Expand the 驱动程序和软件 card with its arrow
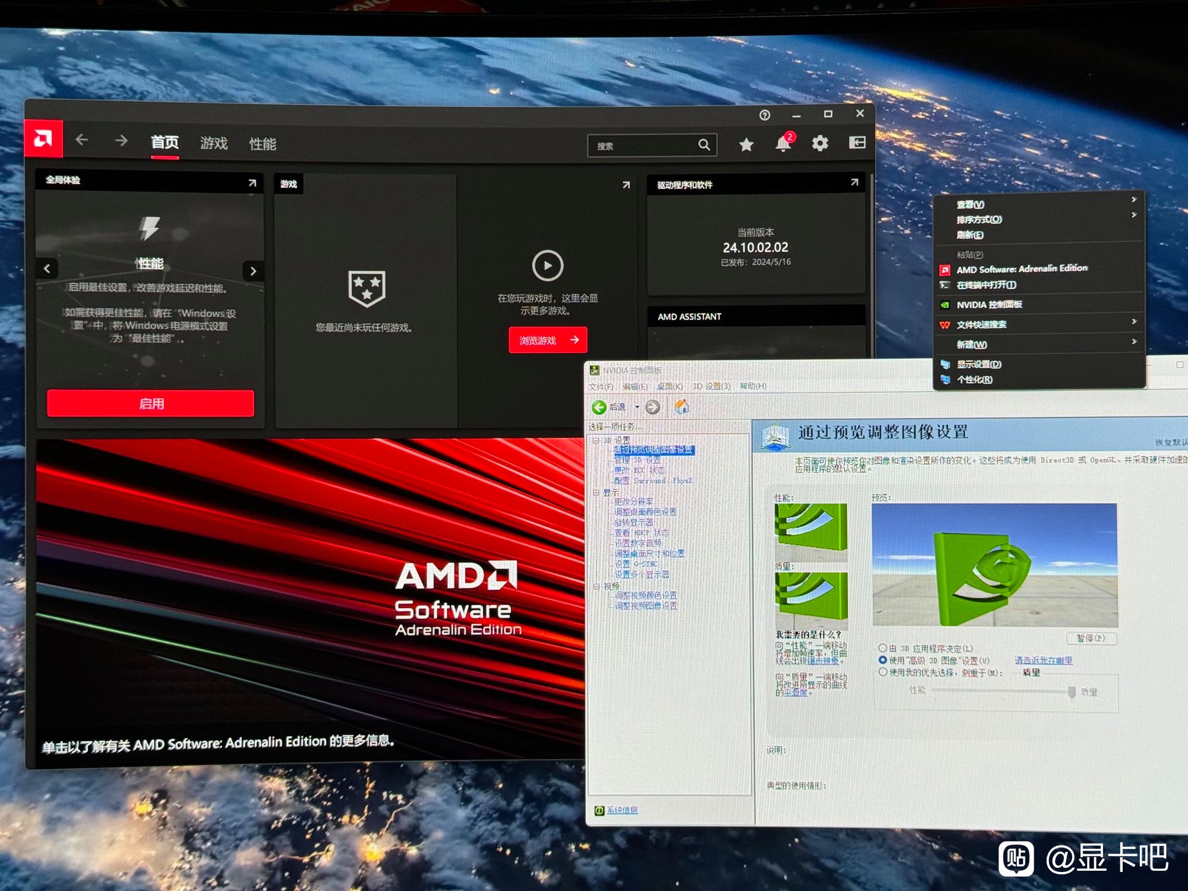 [854, 182]
